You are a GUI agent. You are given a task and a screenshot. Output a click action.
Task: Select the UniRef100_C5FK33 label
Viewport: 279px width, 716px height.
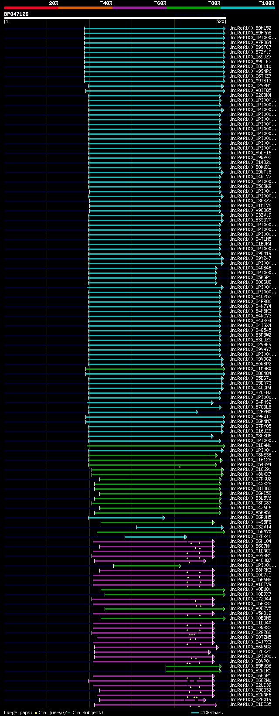(250, 603)
